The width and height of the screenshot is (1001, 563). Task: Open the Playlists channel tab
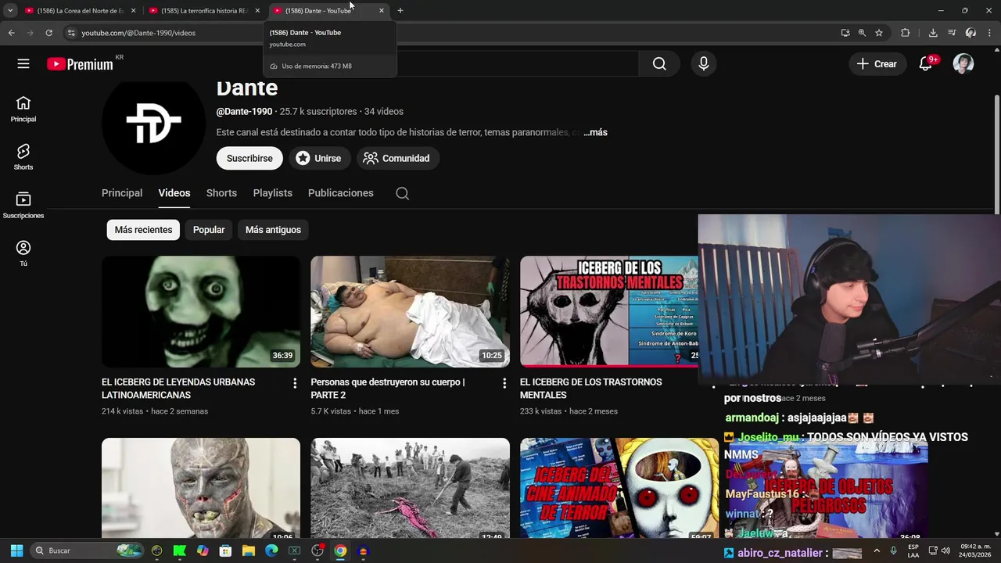(273, 193)
